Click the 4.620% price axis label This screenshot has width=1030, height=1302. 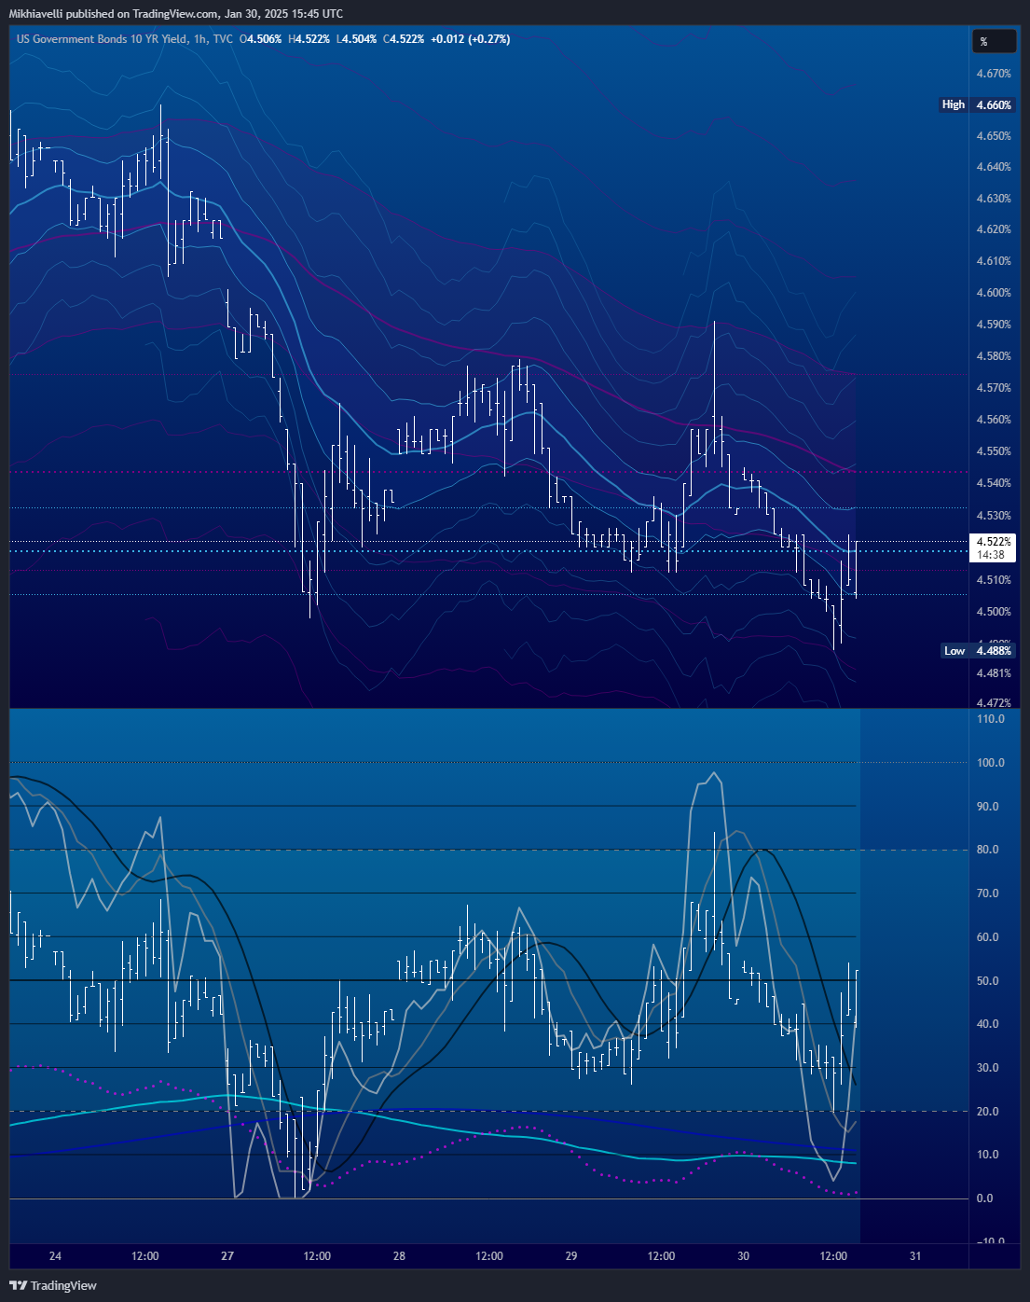pos(993,229)
